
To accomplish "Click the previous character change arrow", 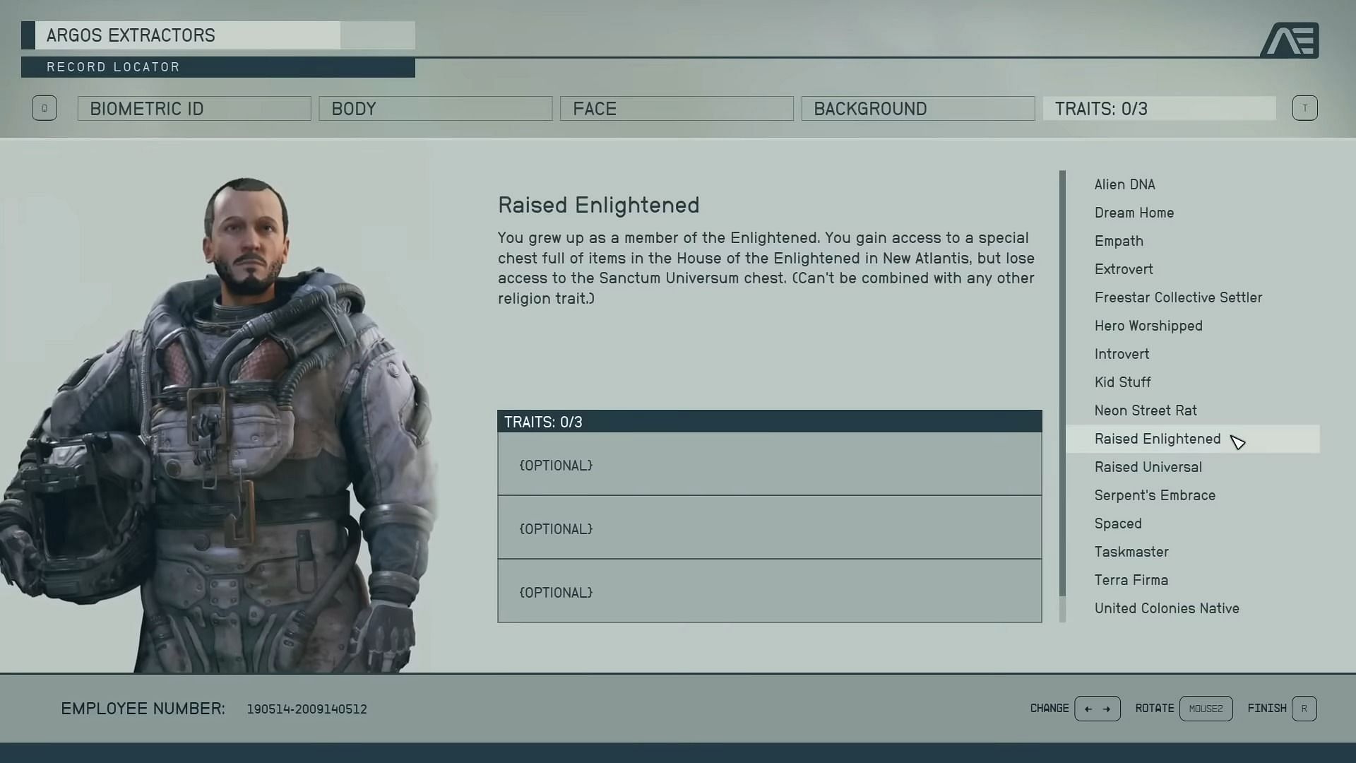I will (x=1087, y=708).
